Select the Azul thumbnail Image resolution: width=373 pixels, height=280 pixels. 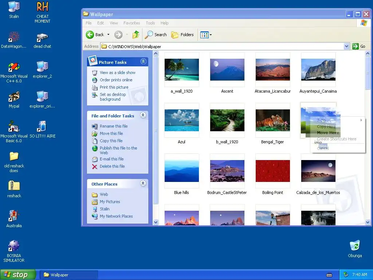click(181, 120)
